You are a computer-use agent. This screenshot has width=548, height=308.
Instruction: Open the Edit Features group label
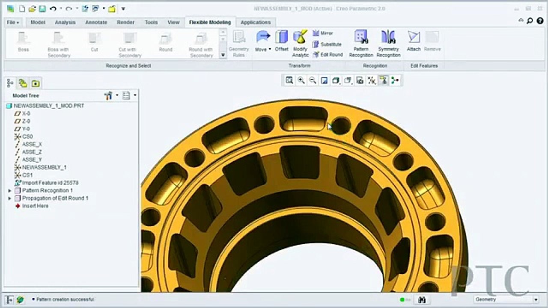[x=424, y=66]
